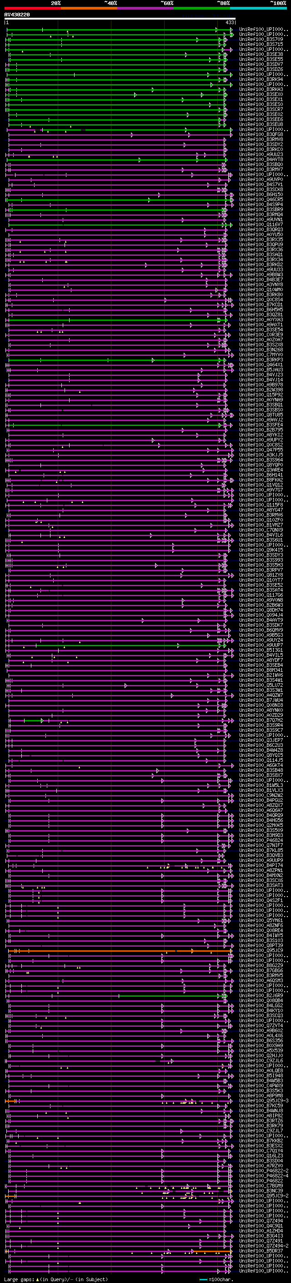Open the UniRef100_Q2HJJ0 hit
Image resolution: width=291 pixels, height=1283 pixels.
pyautogui.click(x=261, y=1055)
